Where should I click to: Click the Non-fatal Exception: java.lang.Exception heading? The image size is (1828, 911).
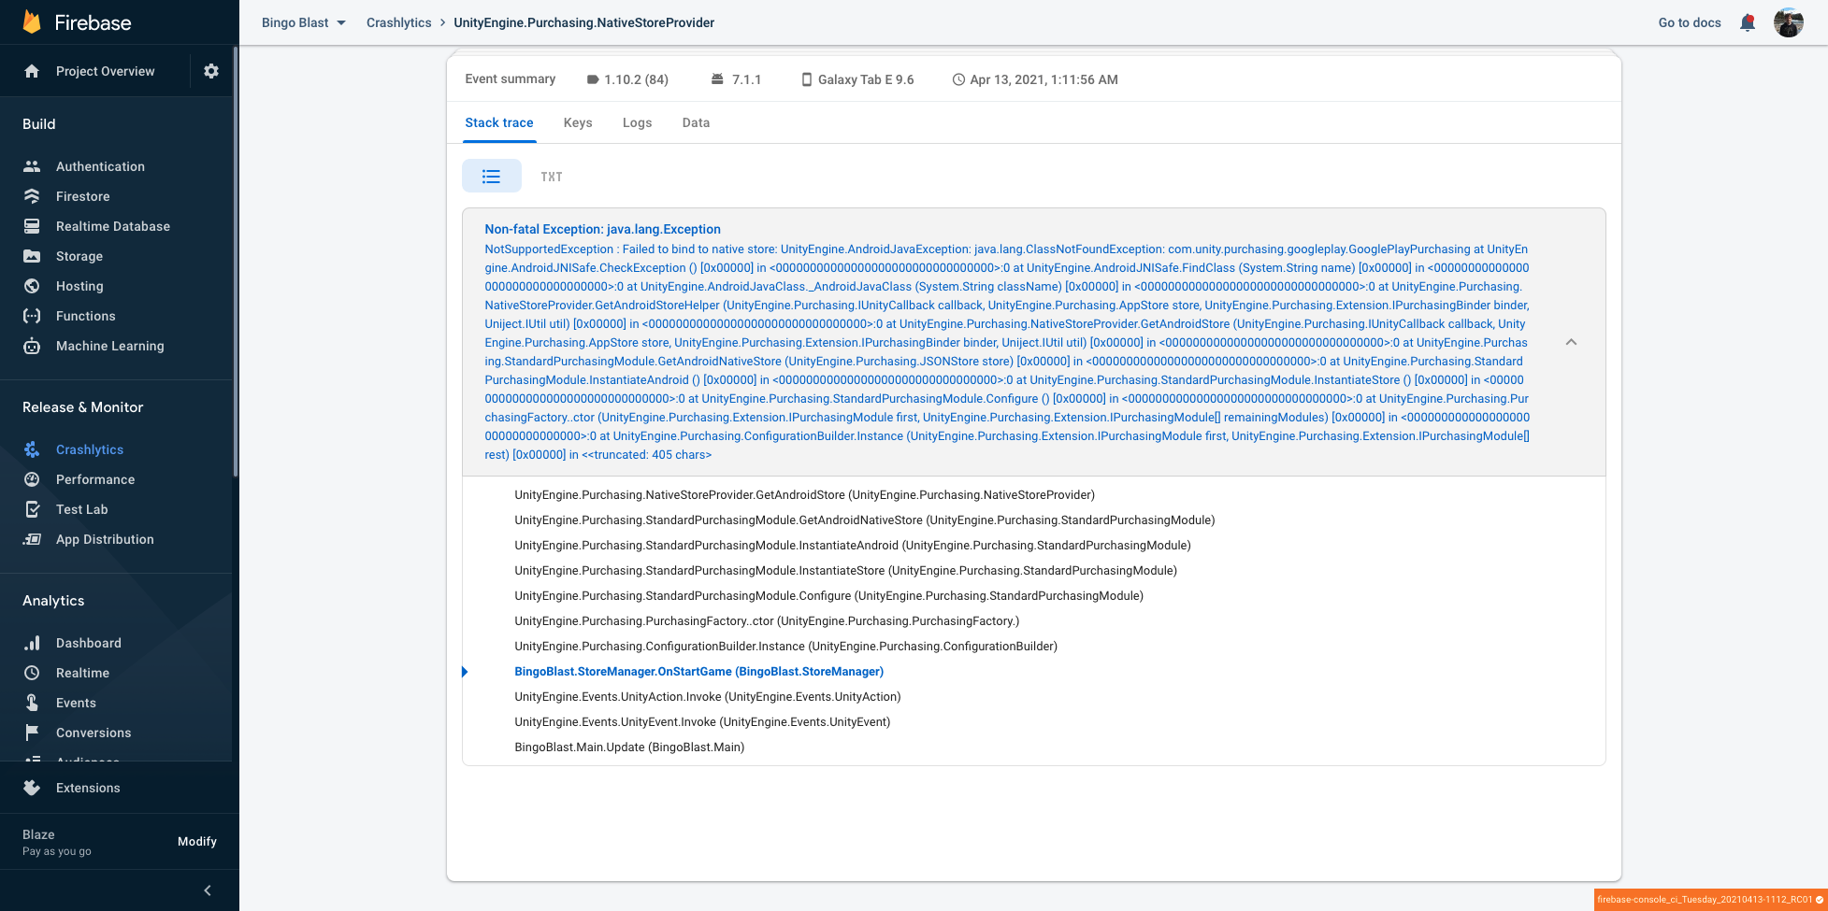click(x=603, y=229)
